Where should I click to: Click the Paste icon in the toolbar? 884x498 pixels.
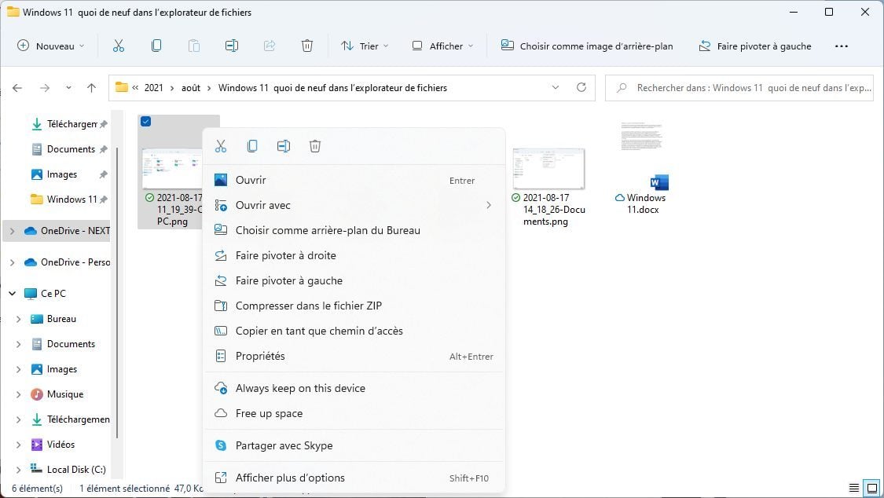[x=194, y=46]
